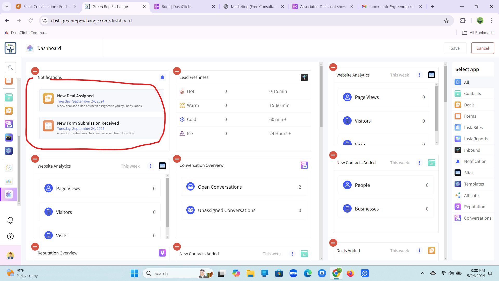499x281 pixels.
Task: Remove the Lead Freshness widget
Action: [x=177, y=71]
